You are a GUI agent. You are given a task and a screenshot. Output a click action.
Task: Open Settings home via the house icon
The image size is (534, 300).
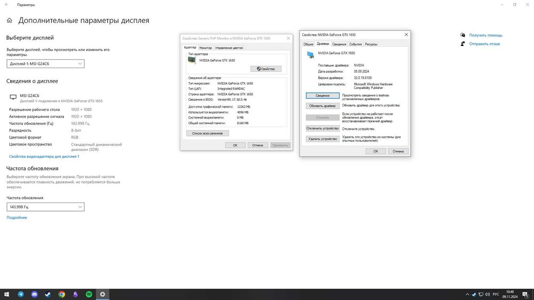point(10,20)
